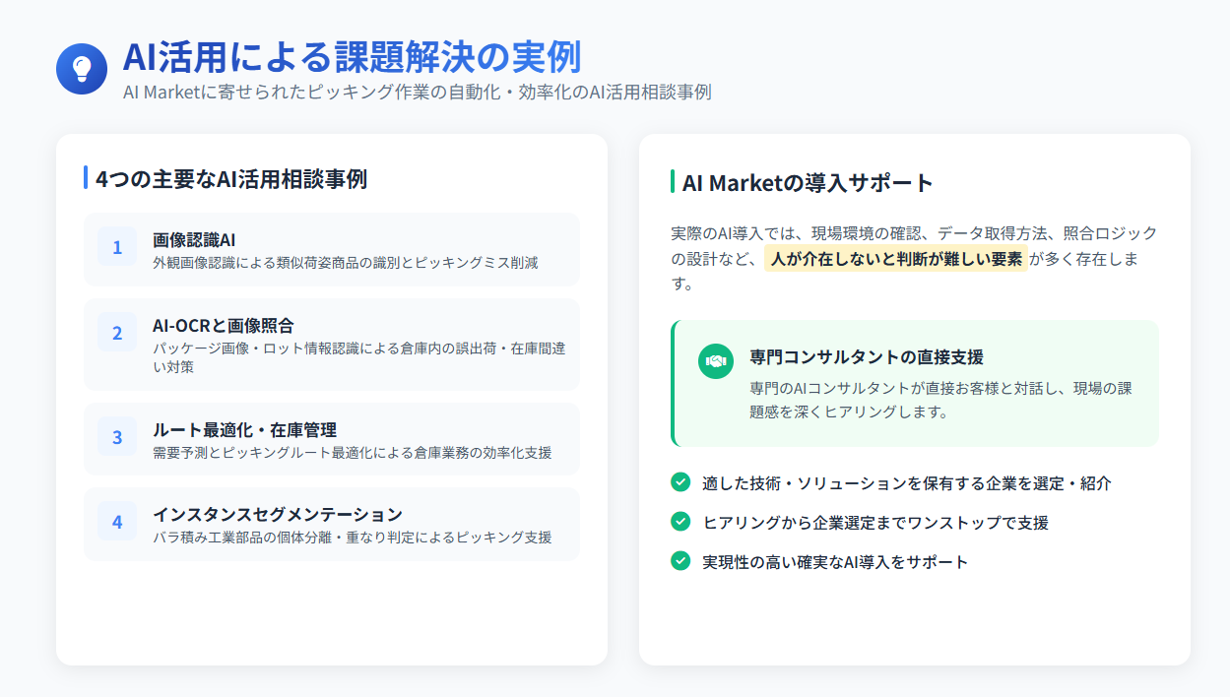
Task: Click description 外観画像認識による類似荷姿商品の識別
Action: pyautogui.click(x=346, y=263)
